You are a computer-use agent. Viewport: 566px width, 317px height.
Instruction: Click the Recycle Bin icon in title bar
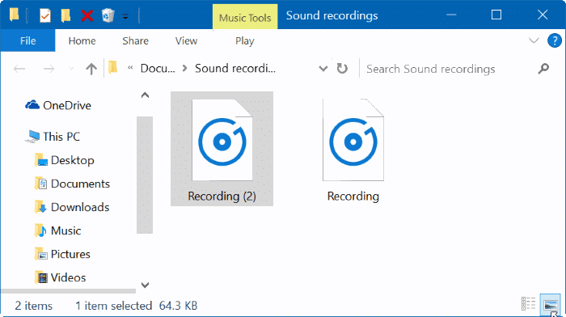tap(108, 15)
